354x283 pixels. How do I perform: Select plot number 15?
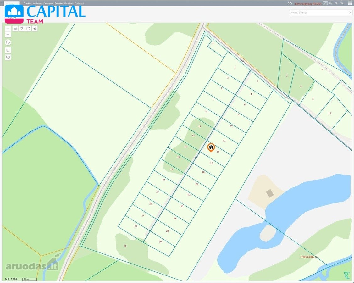point(185,147)
